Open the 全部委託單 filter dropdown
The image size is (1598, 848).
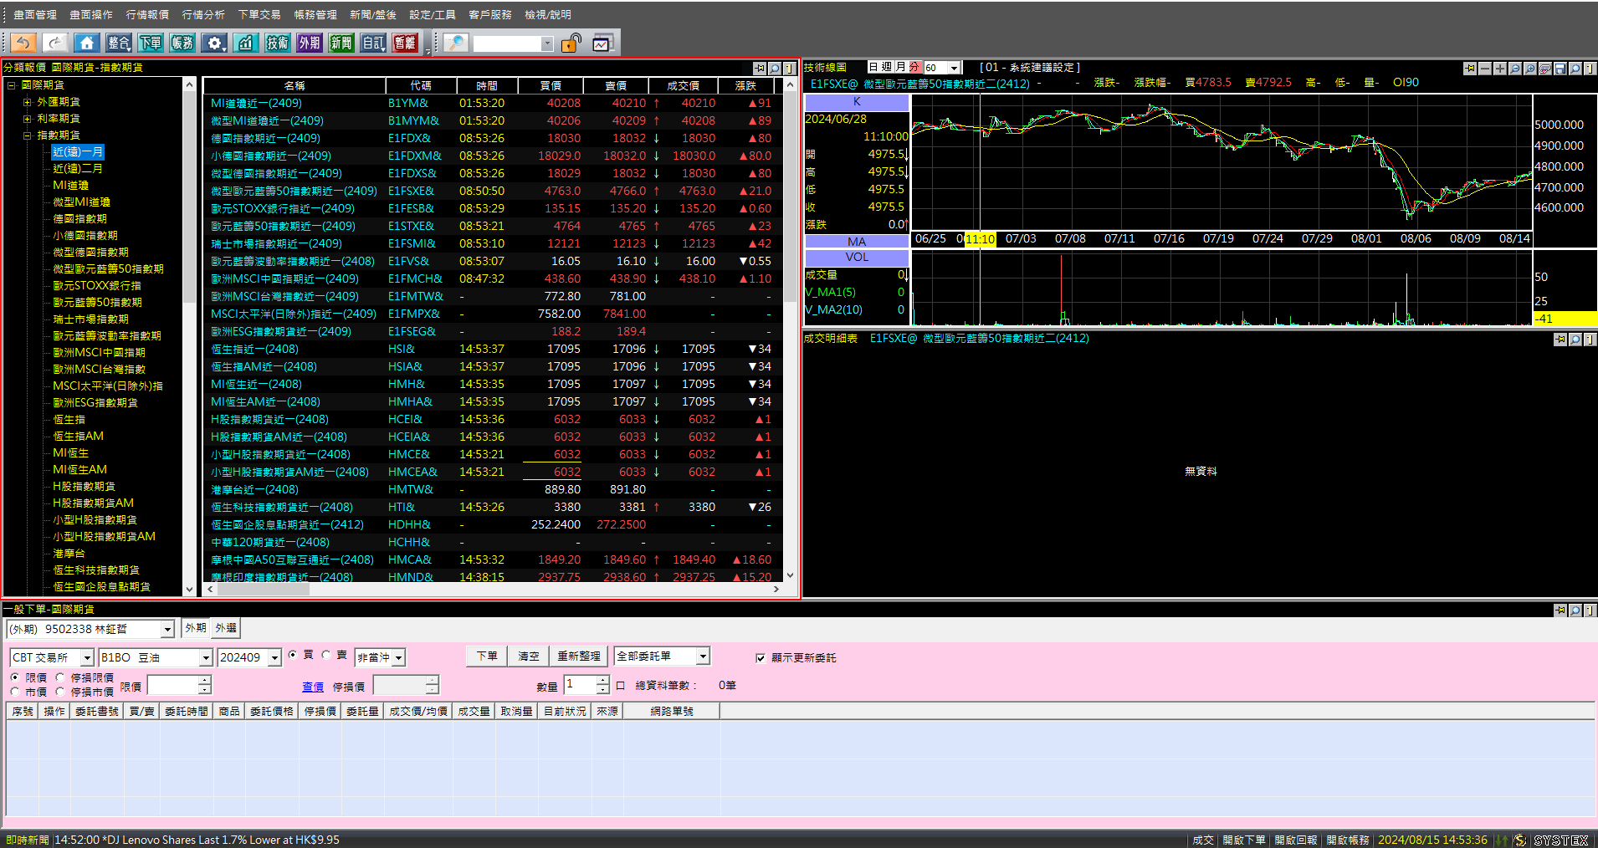coord(703,656)
